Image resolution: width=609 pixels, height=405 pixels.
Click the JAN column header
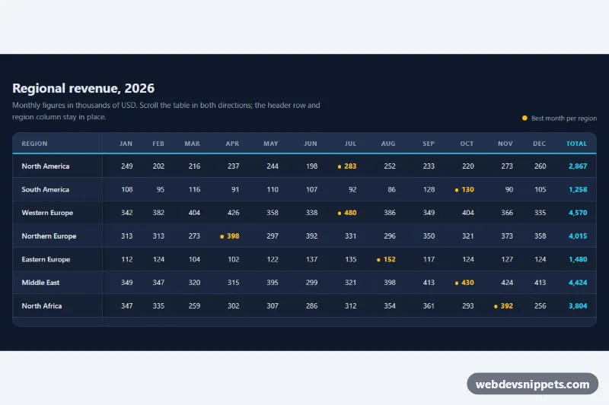(x=126, y=144)
